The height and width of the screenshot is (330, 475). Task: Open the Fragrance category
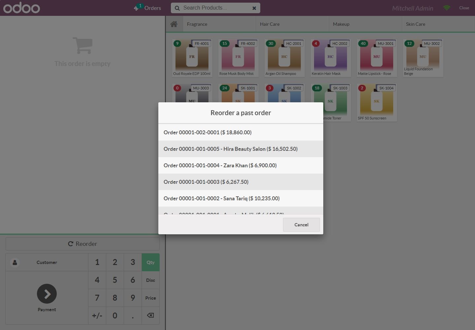219,24
